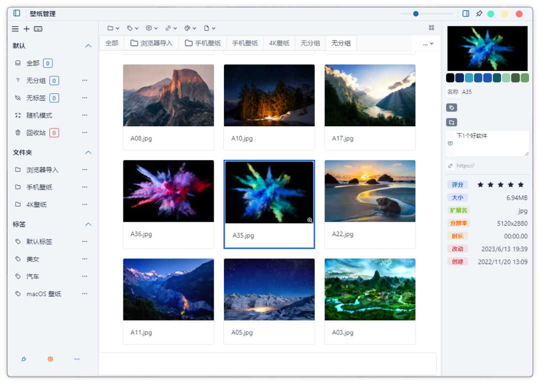Click the light green color swatch
Viewport: 540px width, 384px height.
[x=506, y=78]
